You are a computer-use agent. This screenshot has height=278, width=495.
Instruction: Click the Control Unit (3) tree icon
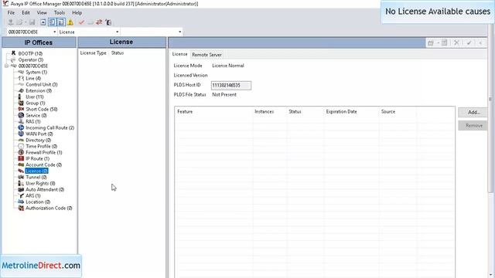point(21,84)
